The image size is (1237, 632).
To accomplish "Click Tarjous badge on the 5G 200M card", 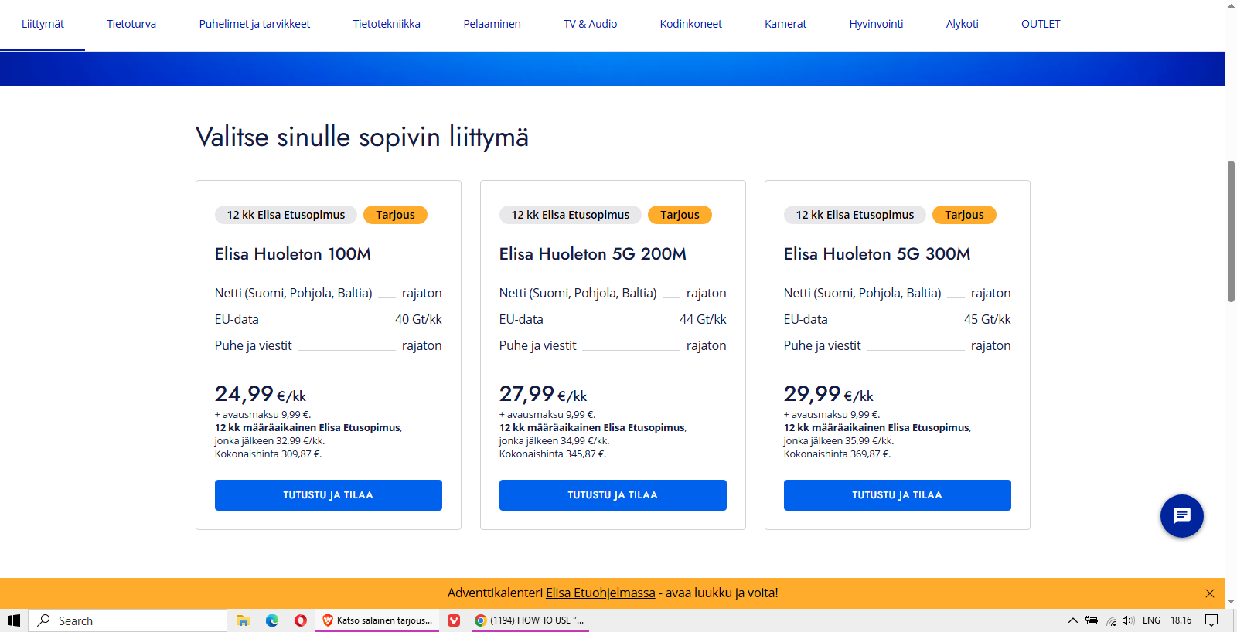I will point(680,215).
